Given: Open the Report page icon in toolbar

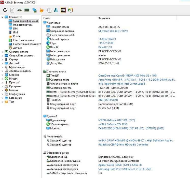Looking at the screenshot, I should pos(12,10).
